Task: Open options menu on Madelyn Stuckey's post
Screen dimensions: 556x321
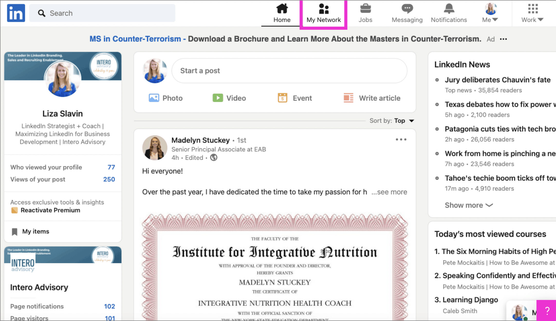Action: point(401,139)
